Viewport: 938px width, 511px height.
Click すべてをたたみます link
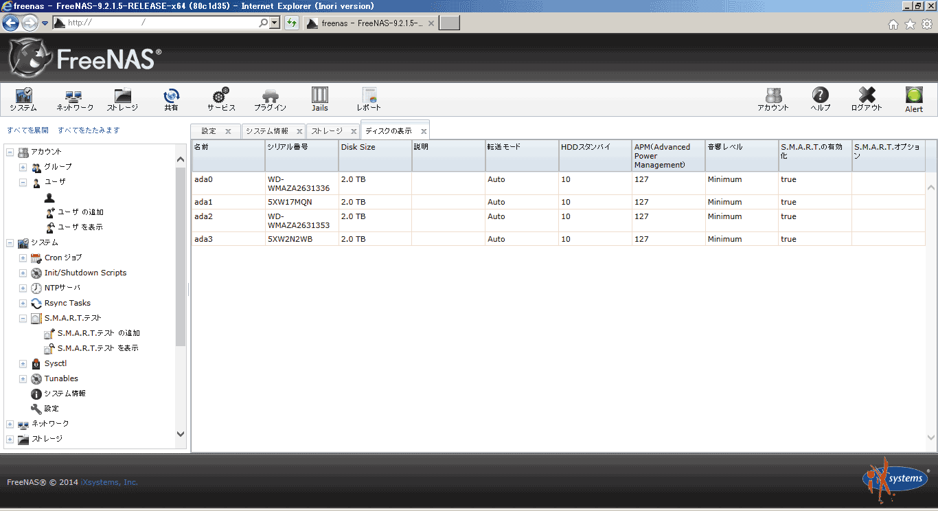pyautogui.click(x=89, y=130)
